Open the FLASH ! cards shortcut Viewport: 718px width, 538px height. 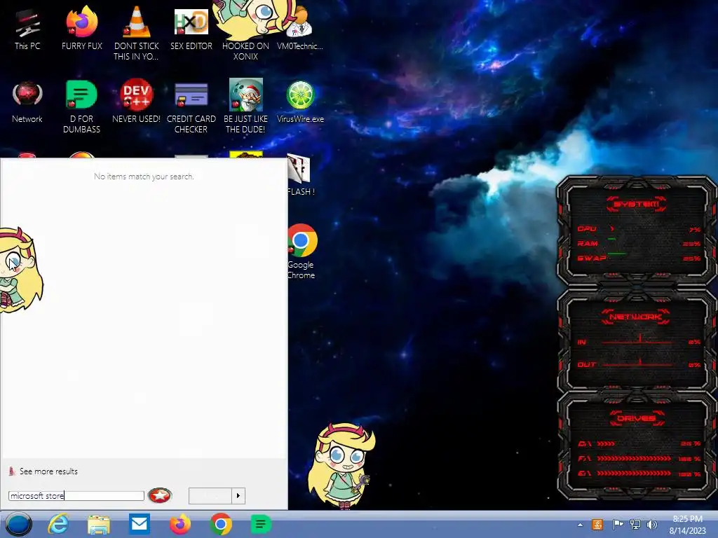pyautogui.click(x=301, y=175)
